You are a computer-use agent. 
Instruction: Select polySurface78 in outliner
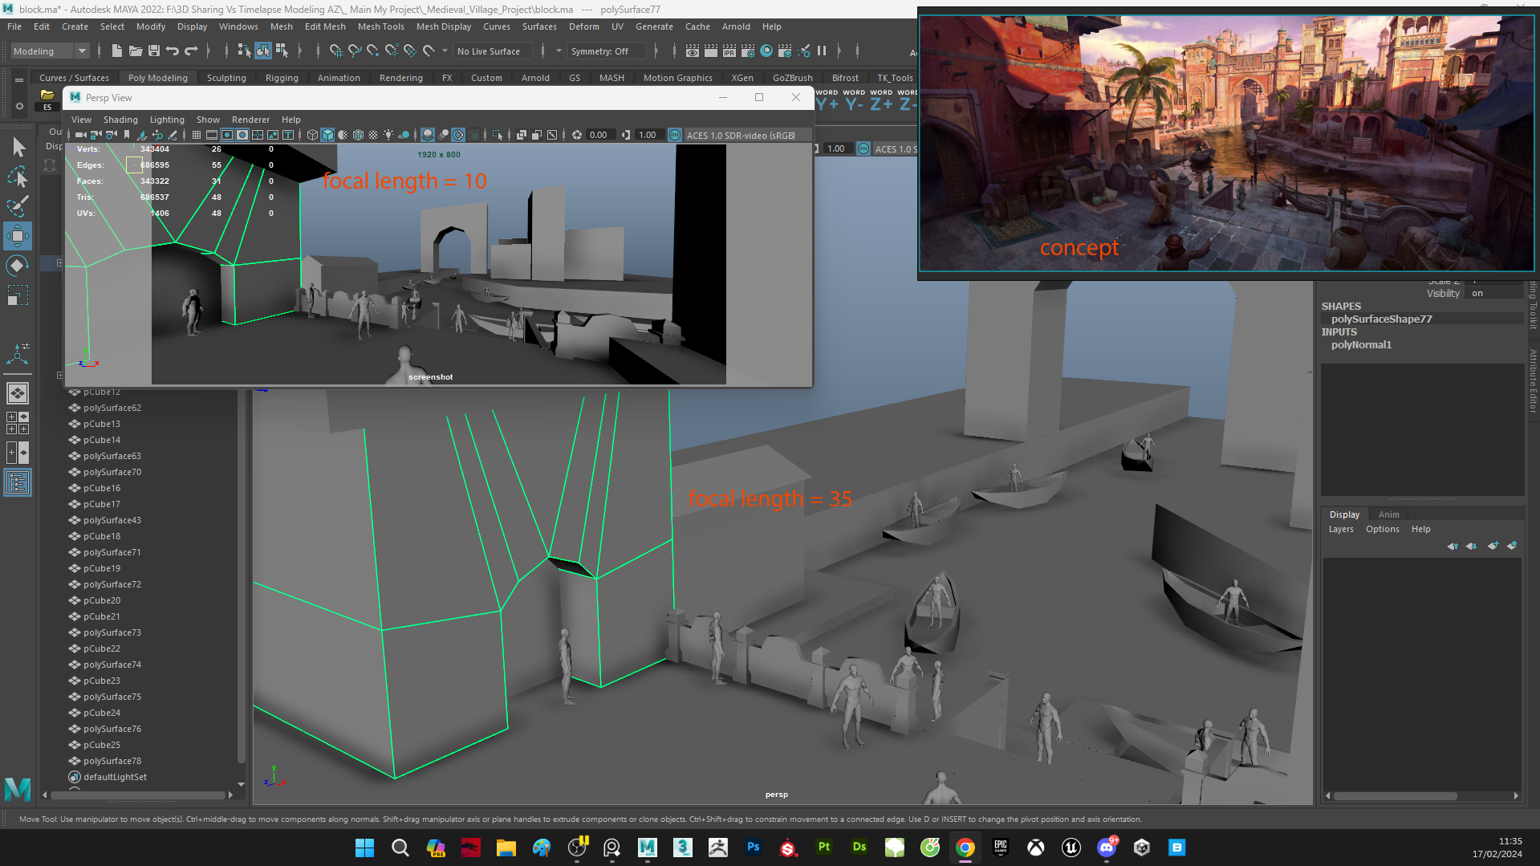pos(112,761)
